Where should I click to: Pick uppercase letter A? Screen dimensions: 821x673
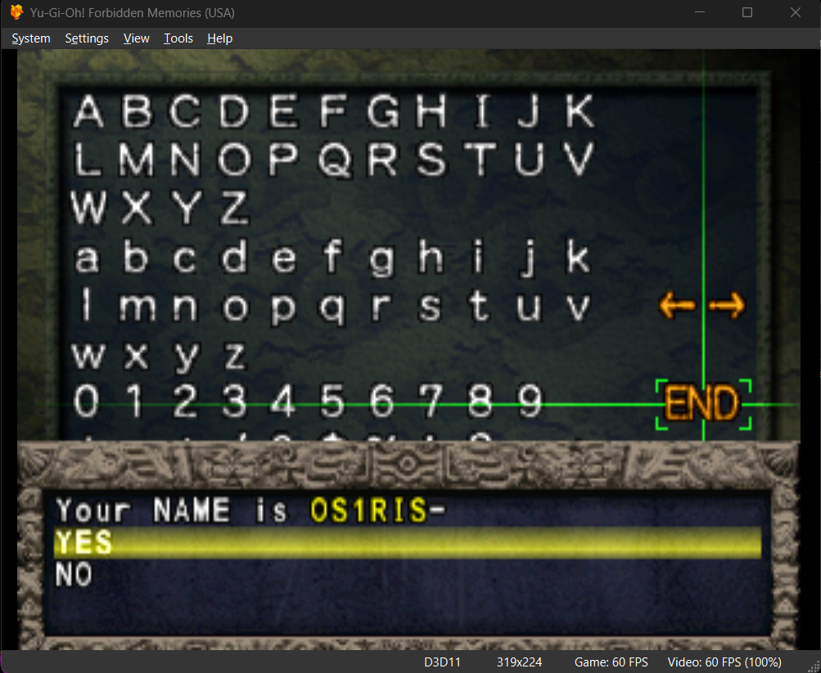(x=88, y=111)
